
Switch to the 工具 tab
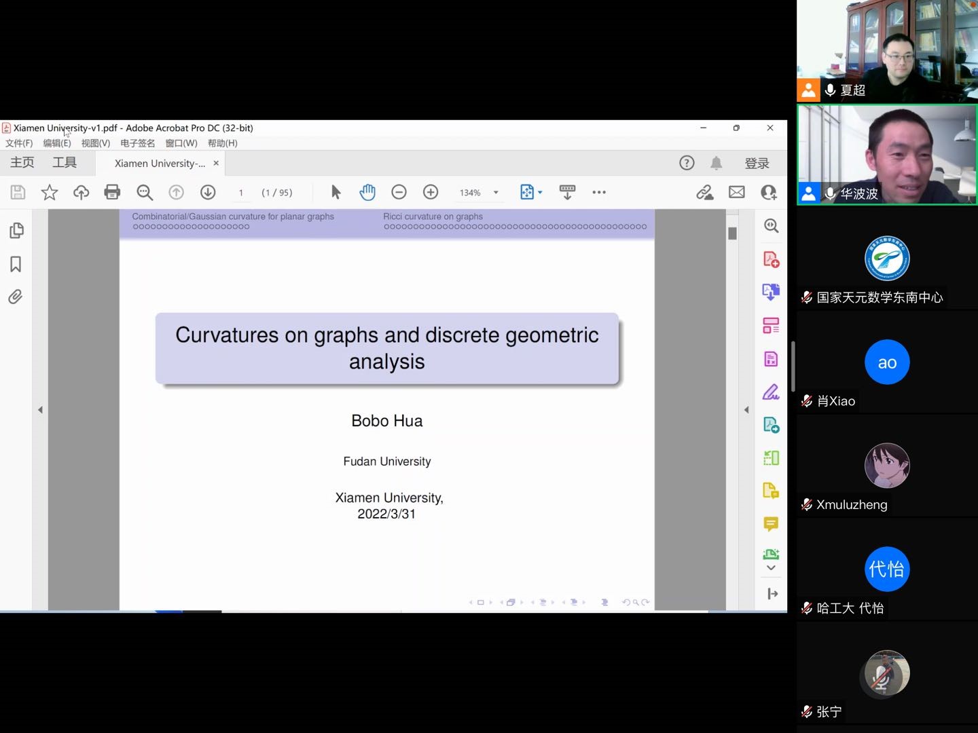(65, 163)
